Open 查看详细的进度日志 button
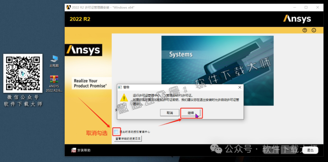 pos(128,139)
